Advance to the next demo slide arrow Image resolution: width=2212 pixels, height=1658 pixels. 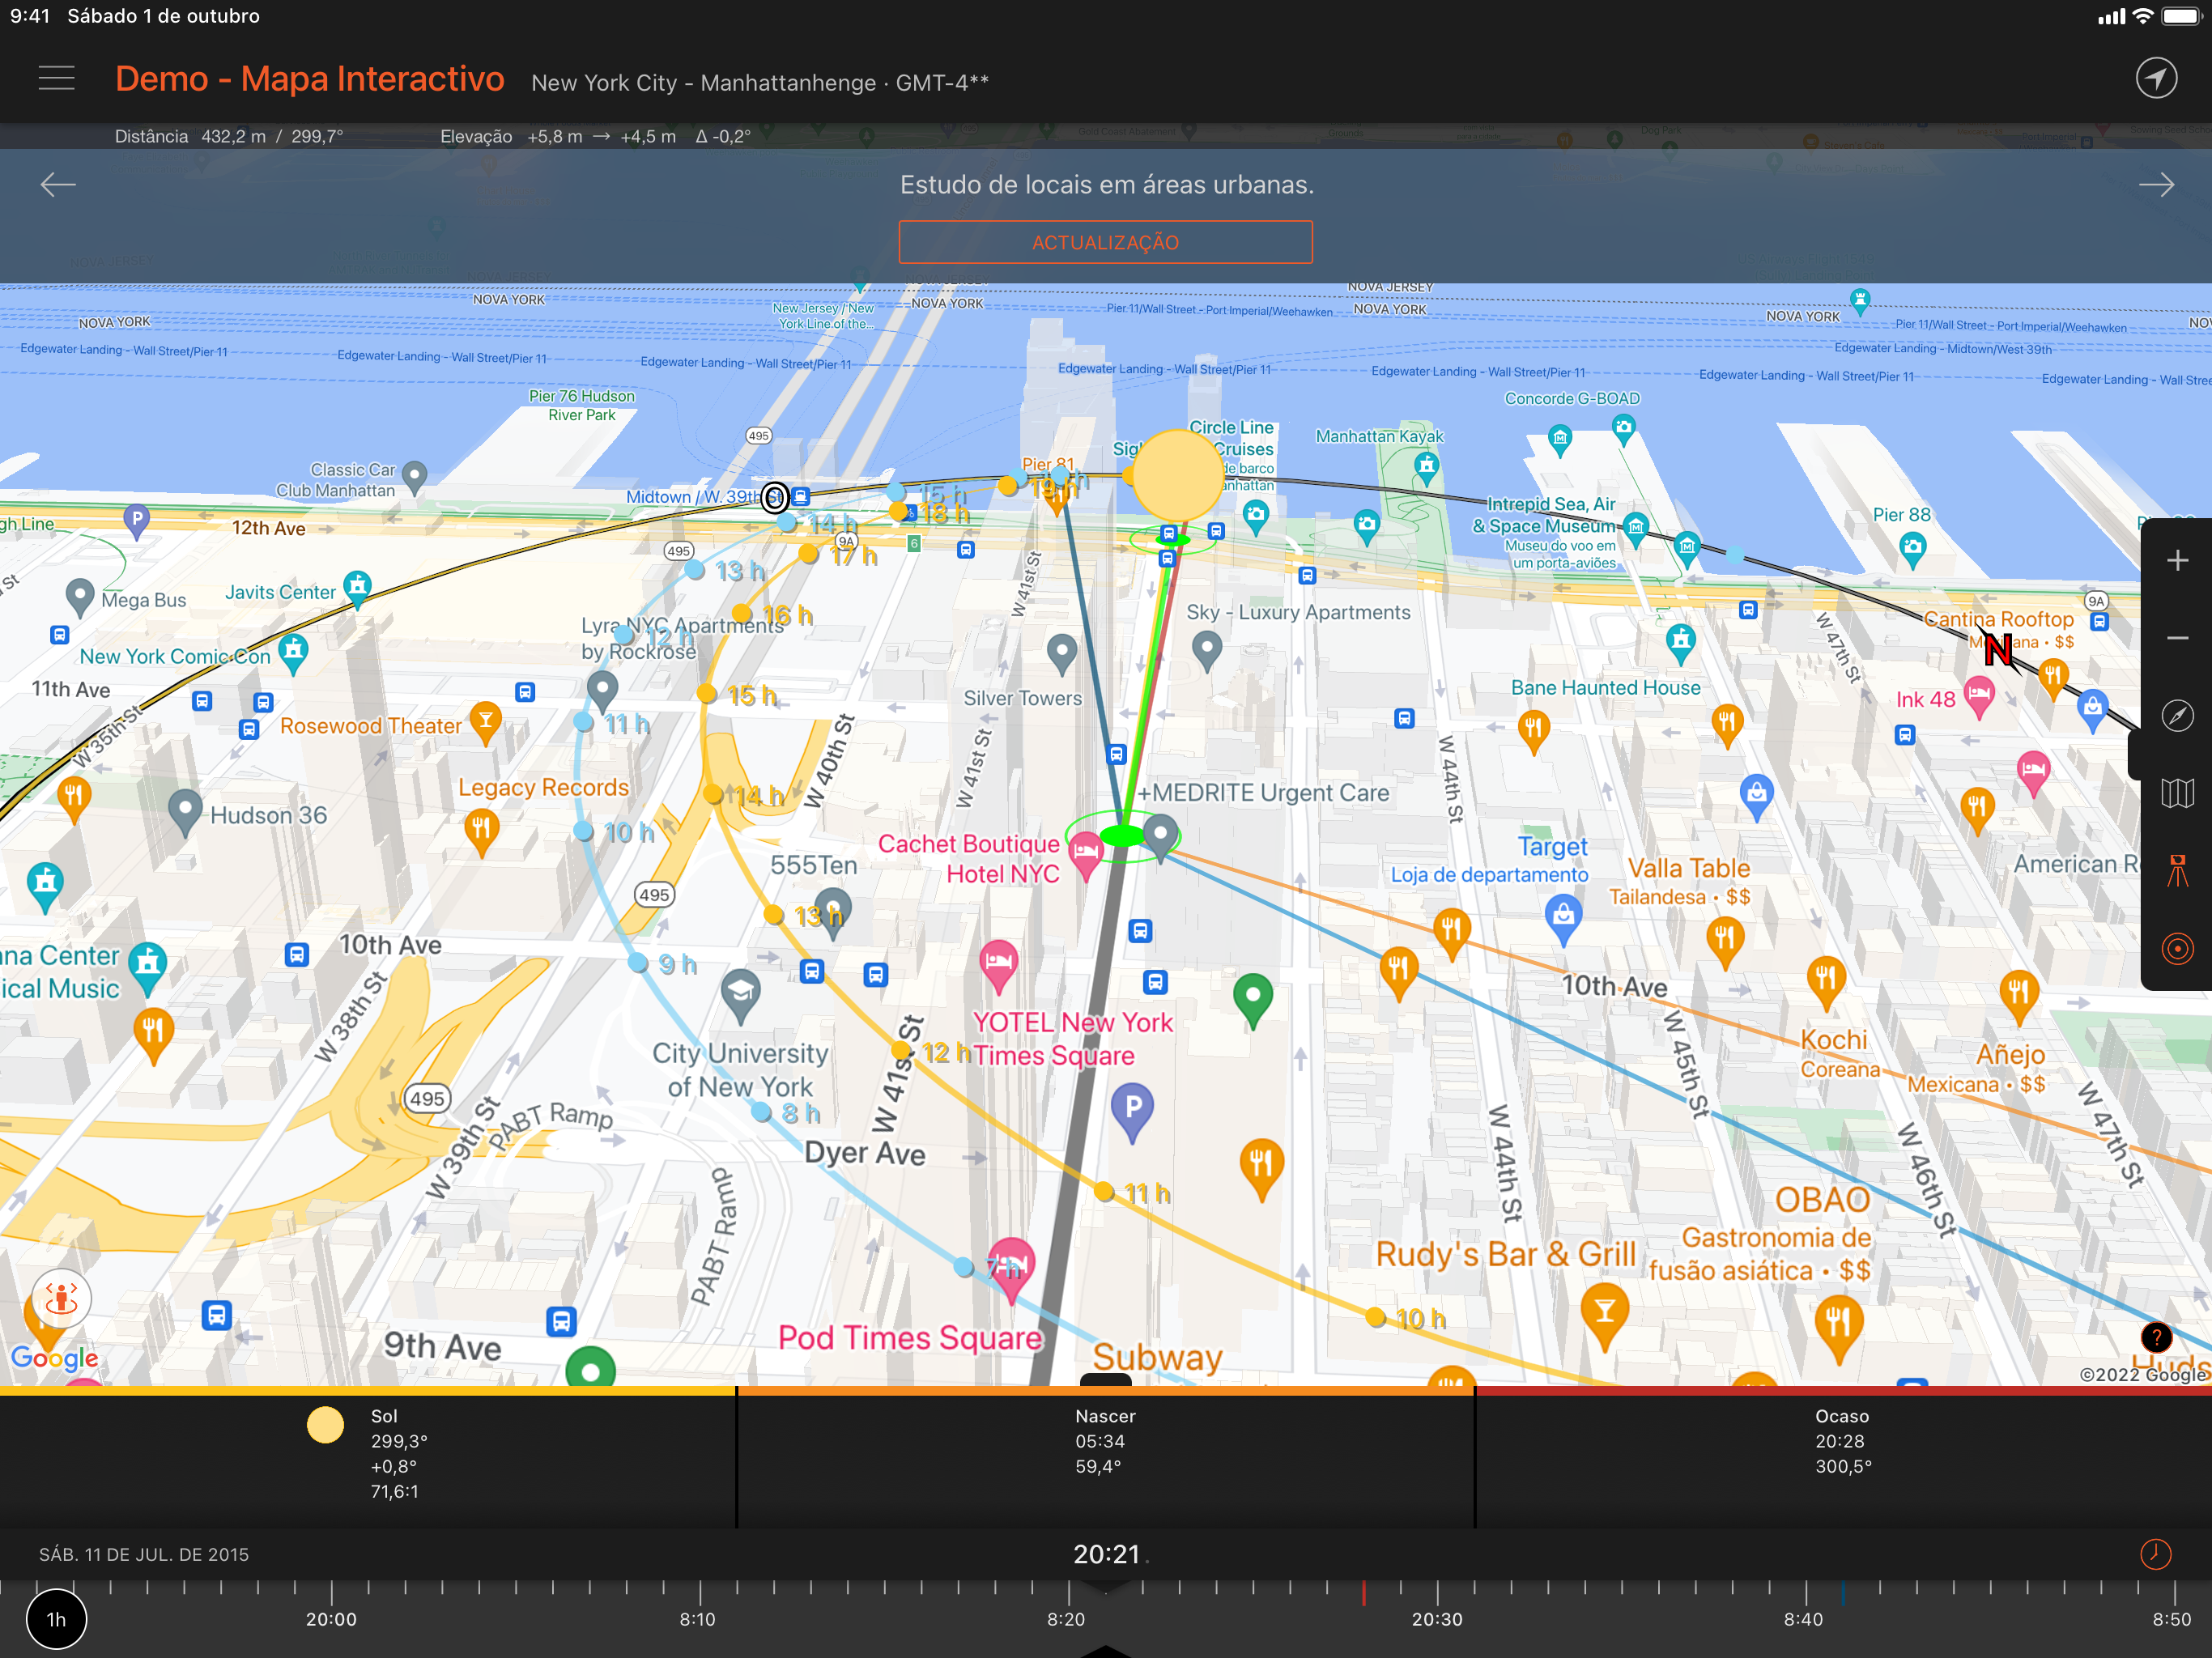click(x=2155, y=184)
